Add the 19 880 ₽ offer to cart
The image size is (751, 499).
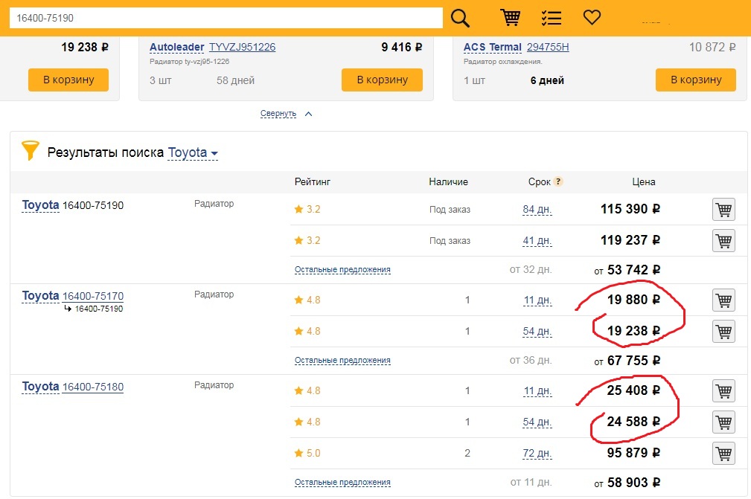tap(723, 300)
